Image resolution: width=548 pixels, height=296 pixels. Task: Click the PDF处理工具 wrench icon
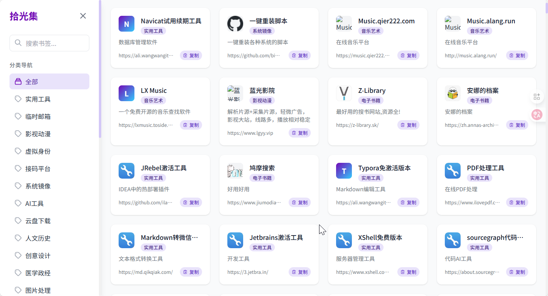point(453,171)
